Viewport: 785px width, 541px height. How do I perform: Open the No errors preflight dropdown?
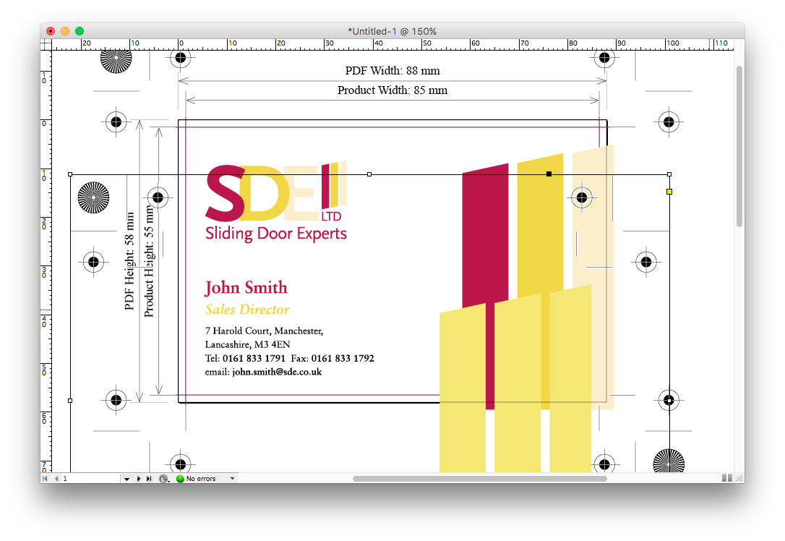(x=233, y=478)
